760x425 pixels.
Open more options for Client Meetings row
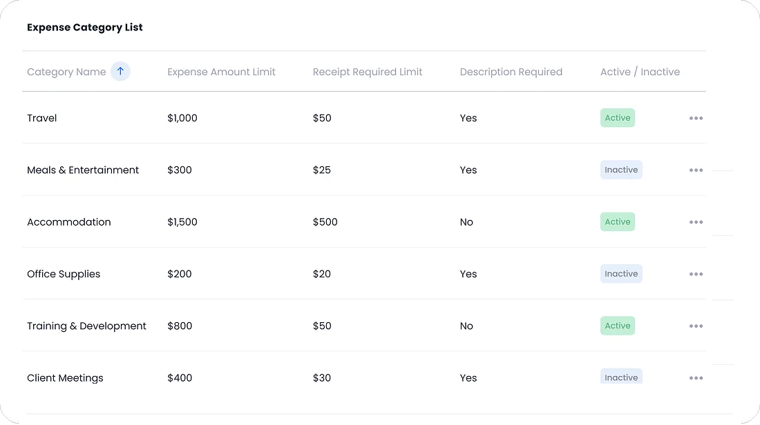pyautogui.click(x=696, y=378)
